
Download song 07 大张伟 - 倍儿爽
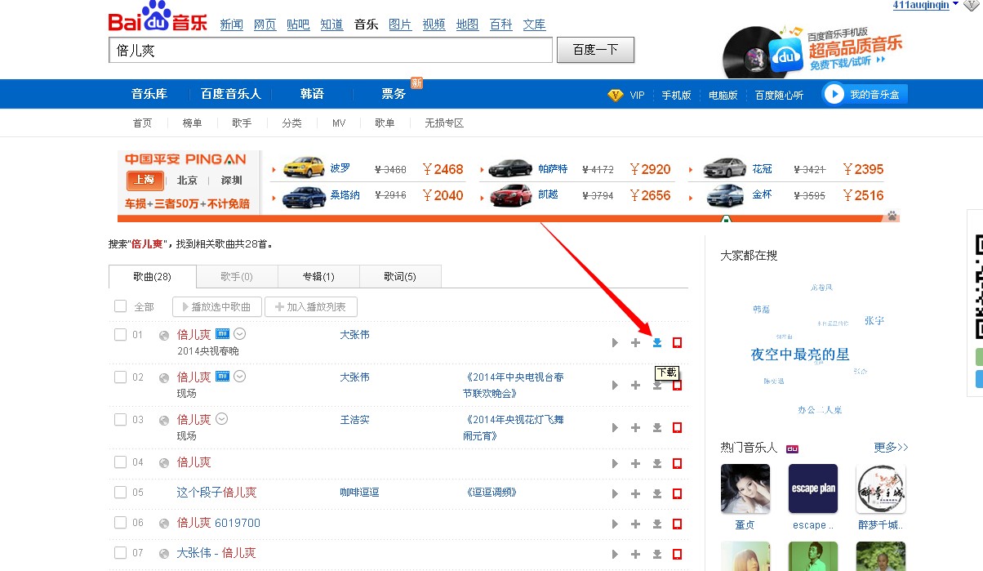(x=656, y=554)
